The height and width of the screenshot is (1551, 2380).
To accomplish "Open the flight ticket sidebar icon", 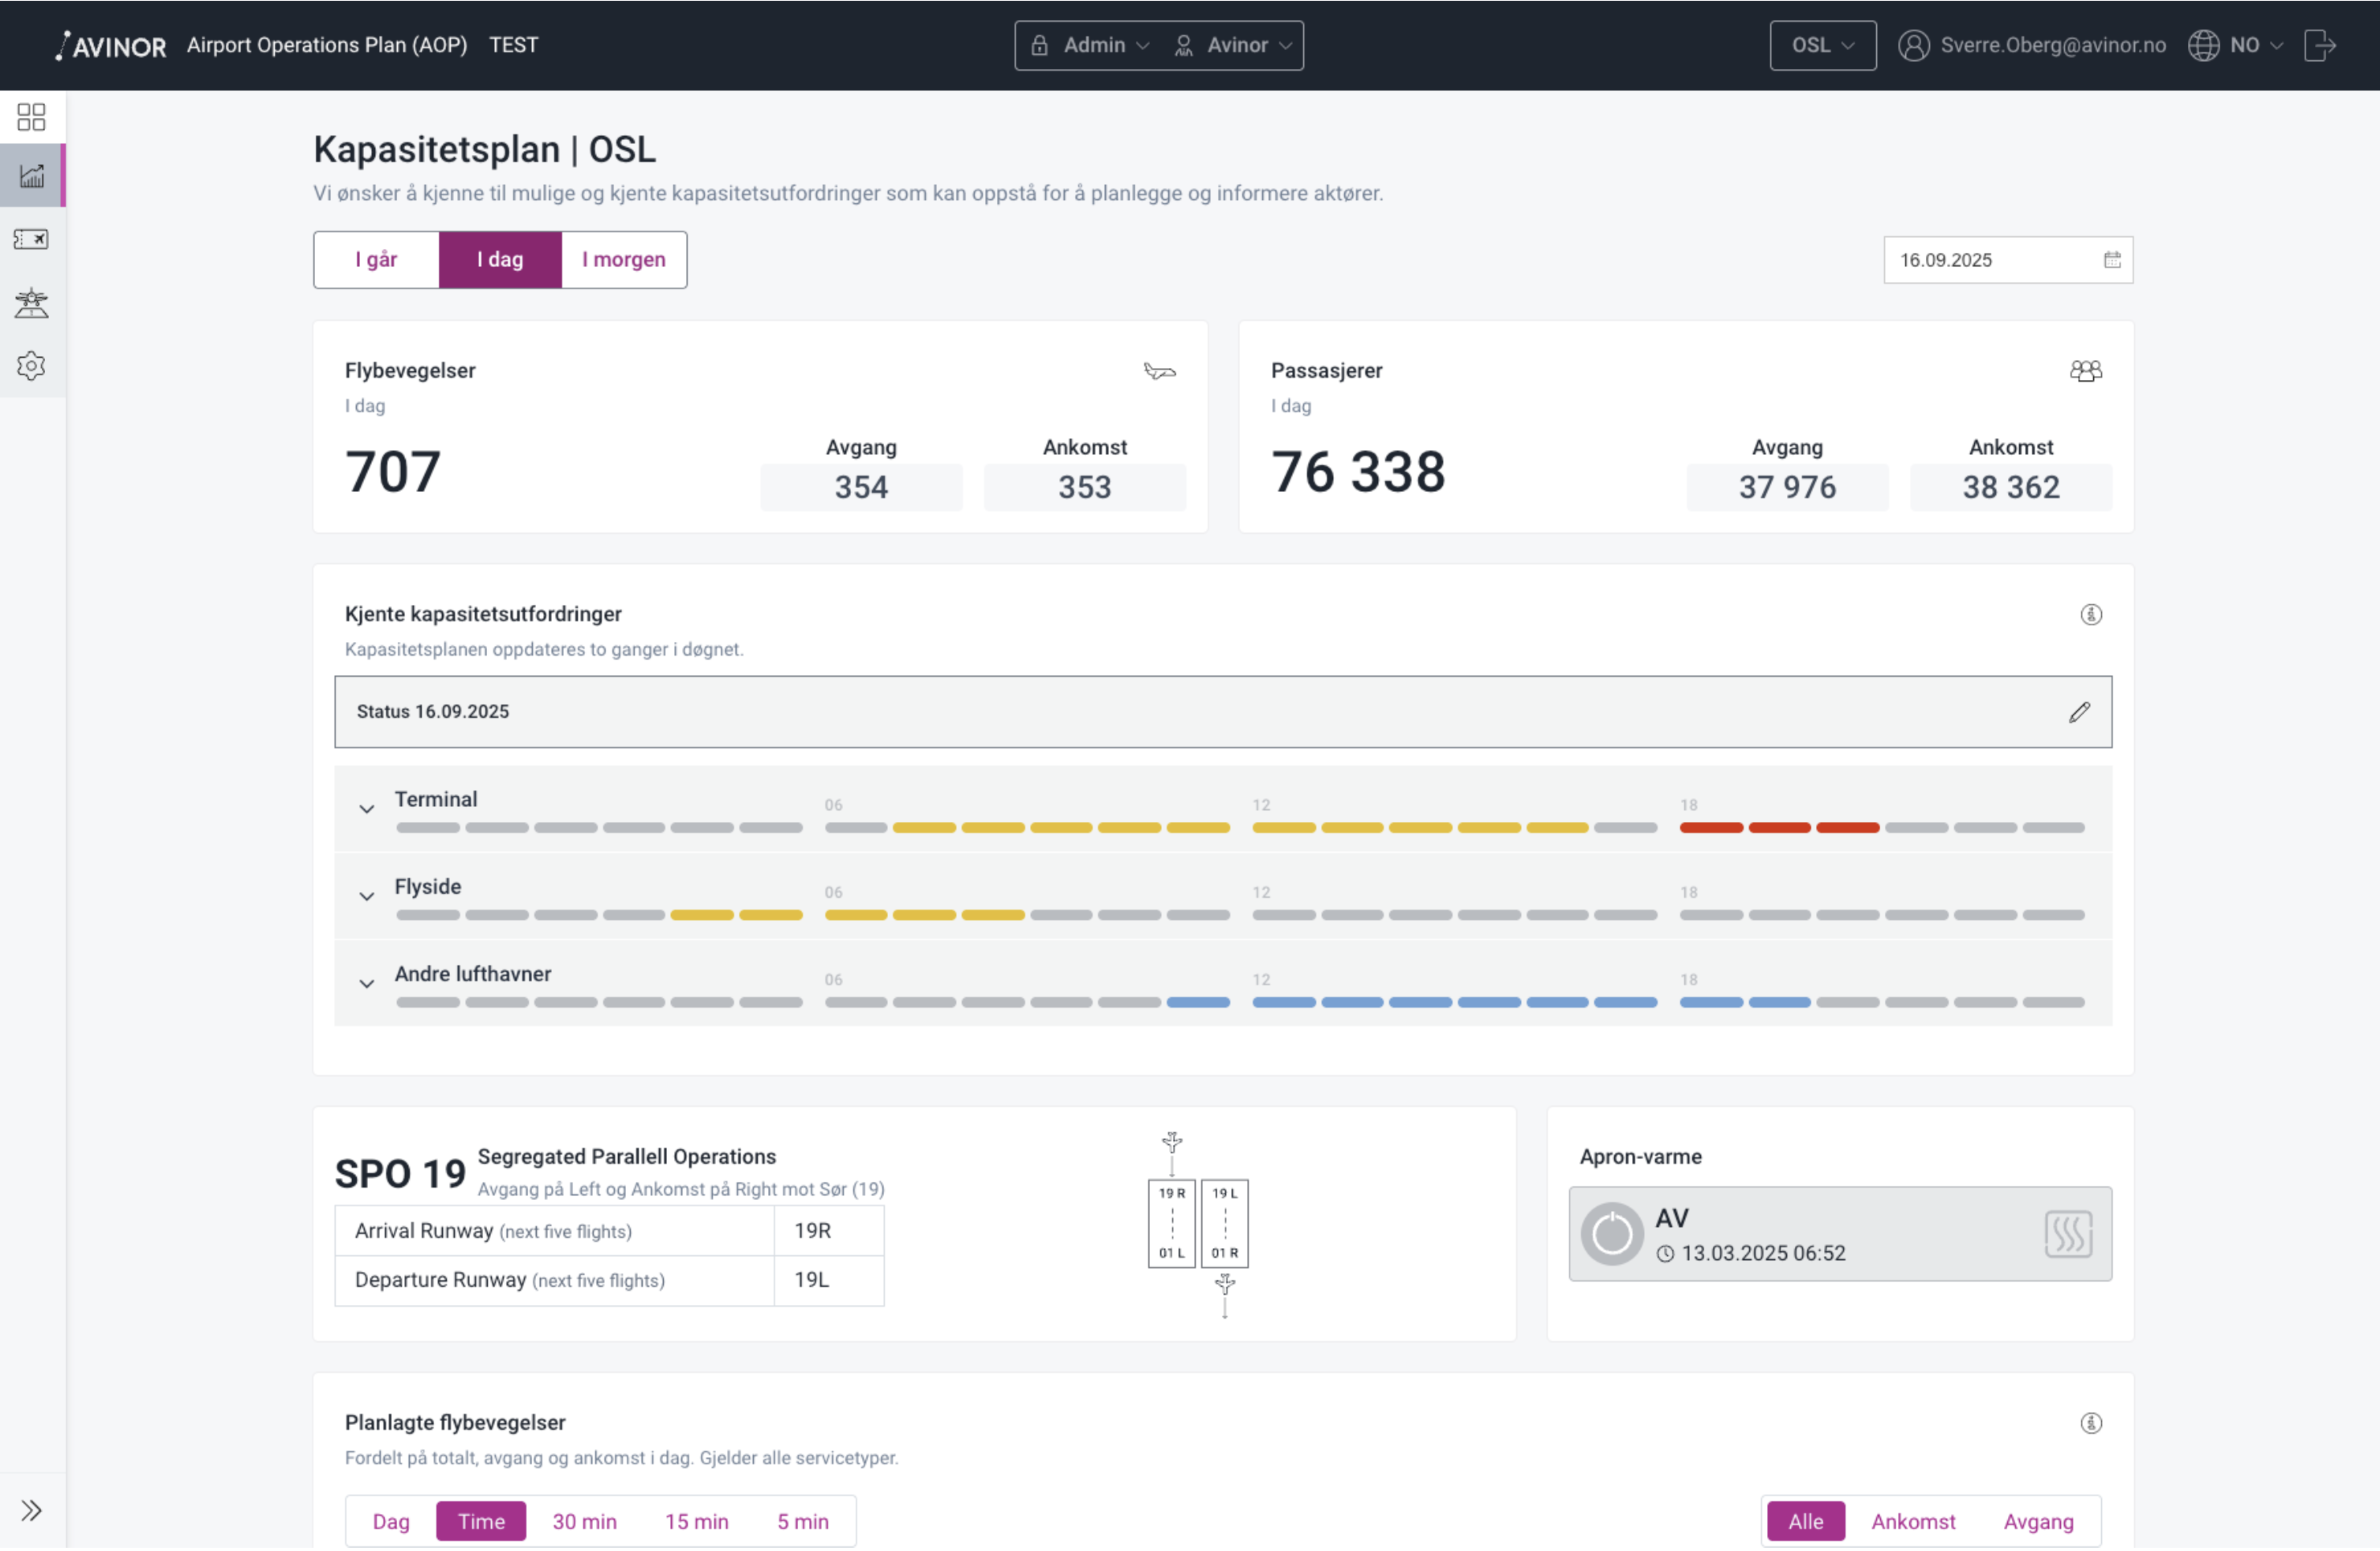I will coord(31,240).
